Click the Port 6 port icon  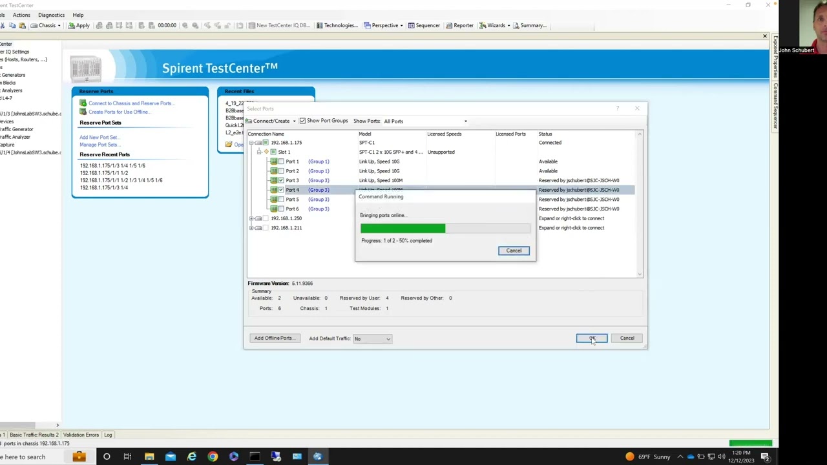click(x=274, y=209)
